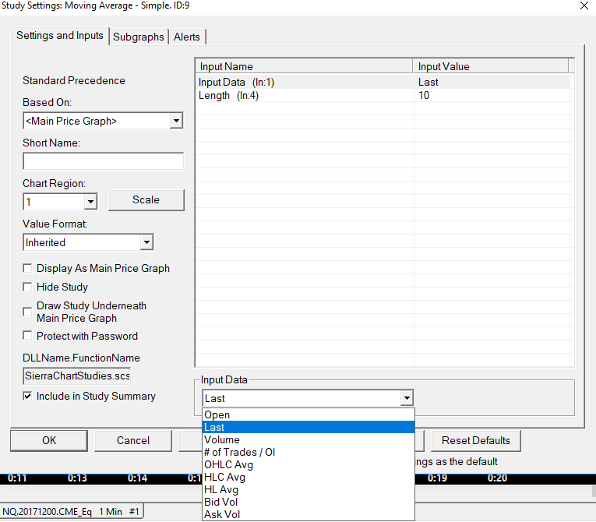The height and width of the screenshot is (522, 596).
Task: Click the 0:20 time axis label
Action: click(x=497, y=478)
